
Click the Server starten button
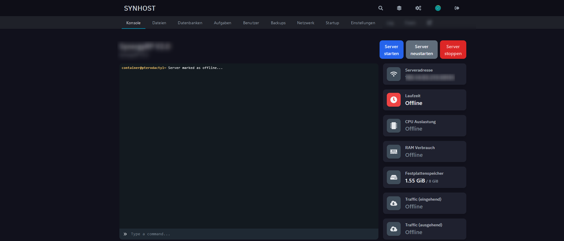point(391,50)
